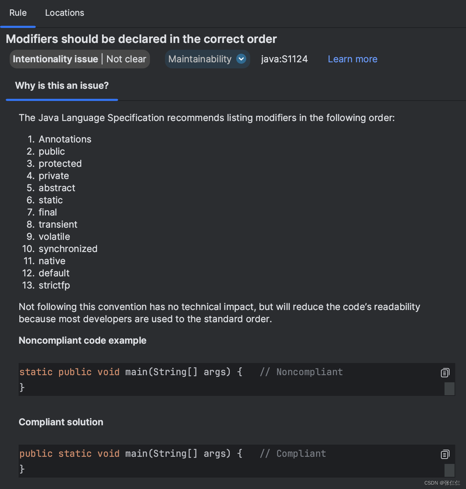
Task: Click the 'Modifiers should be declared' rule title
Action: coord(141,39)
